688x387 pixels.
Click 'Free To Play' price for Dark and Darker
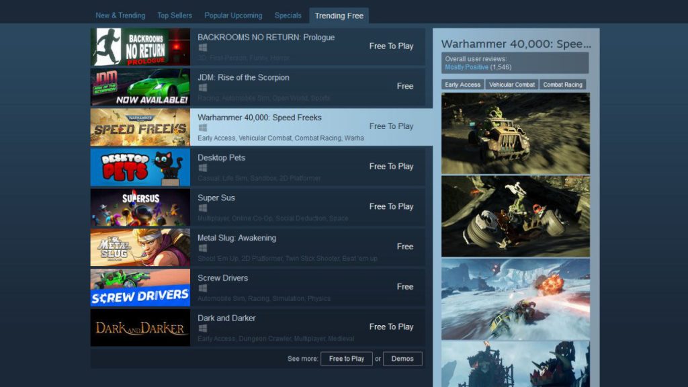click(391, 327)
